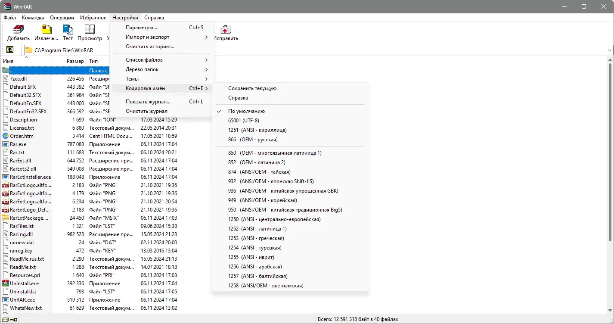Click the Всего: 12 591 318 байт status text
614x324 pixels.
click(x=358, y=319)
